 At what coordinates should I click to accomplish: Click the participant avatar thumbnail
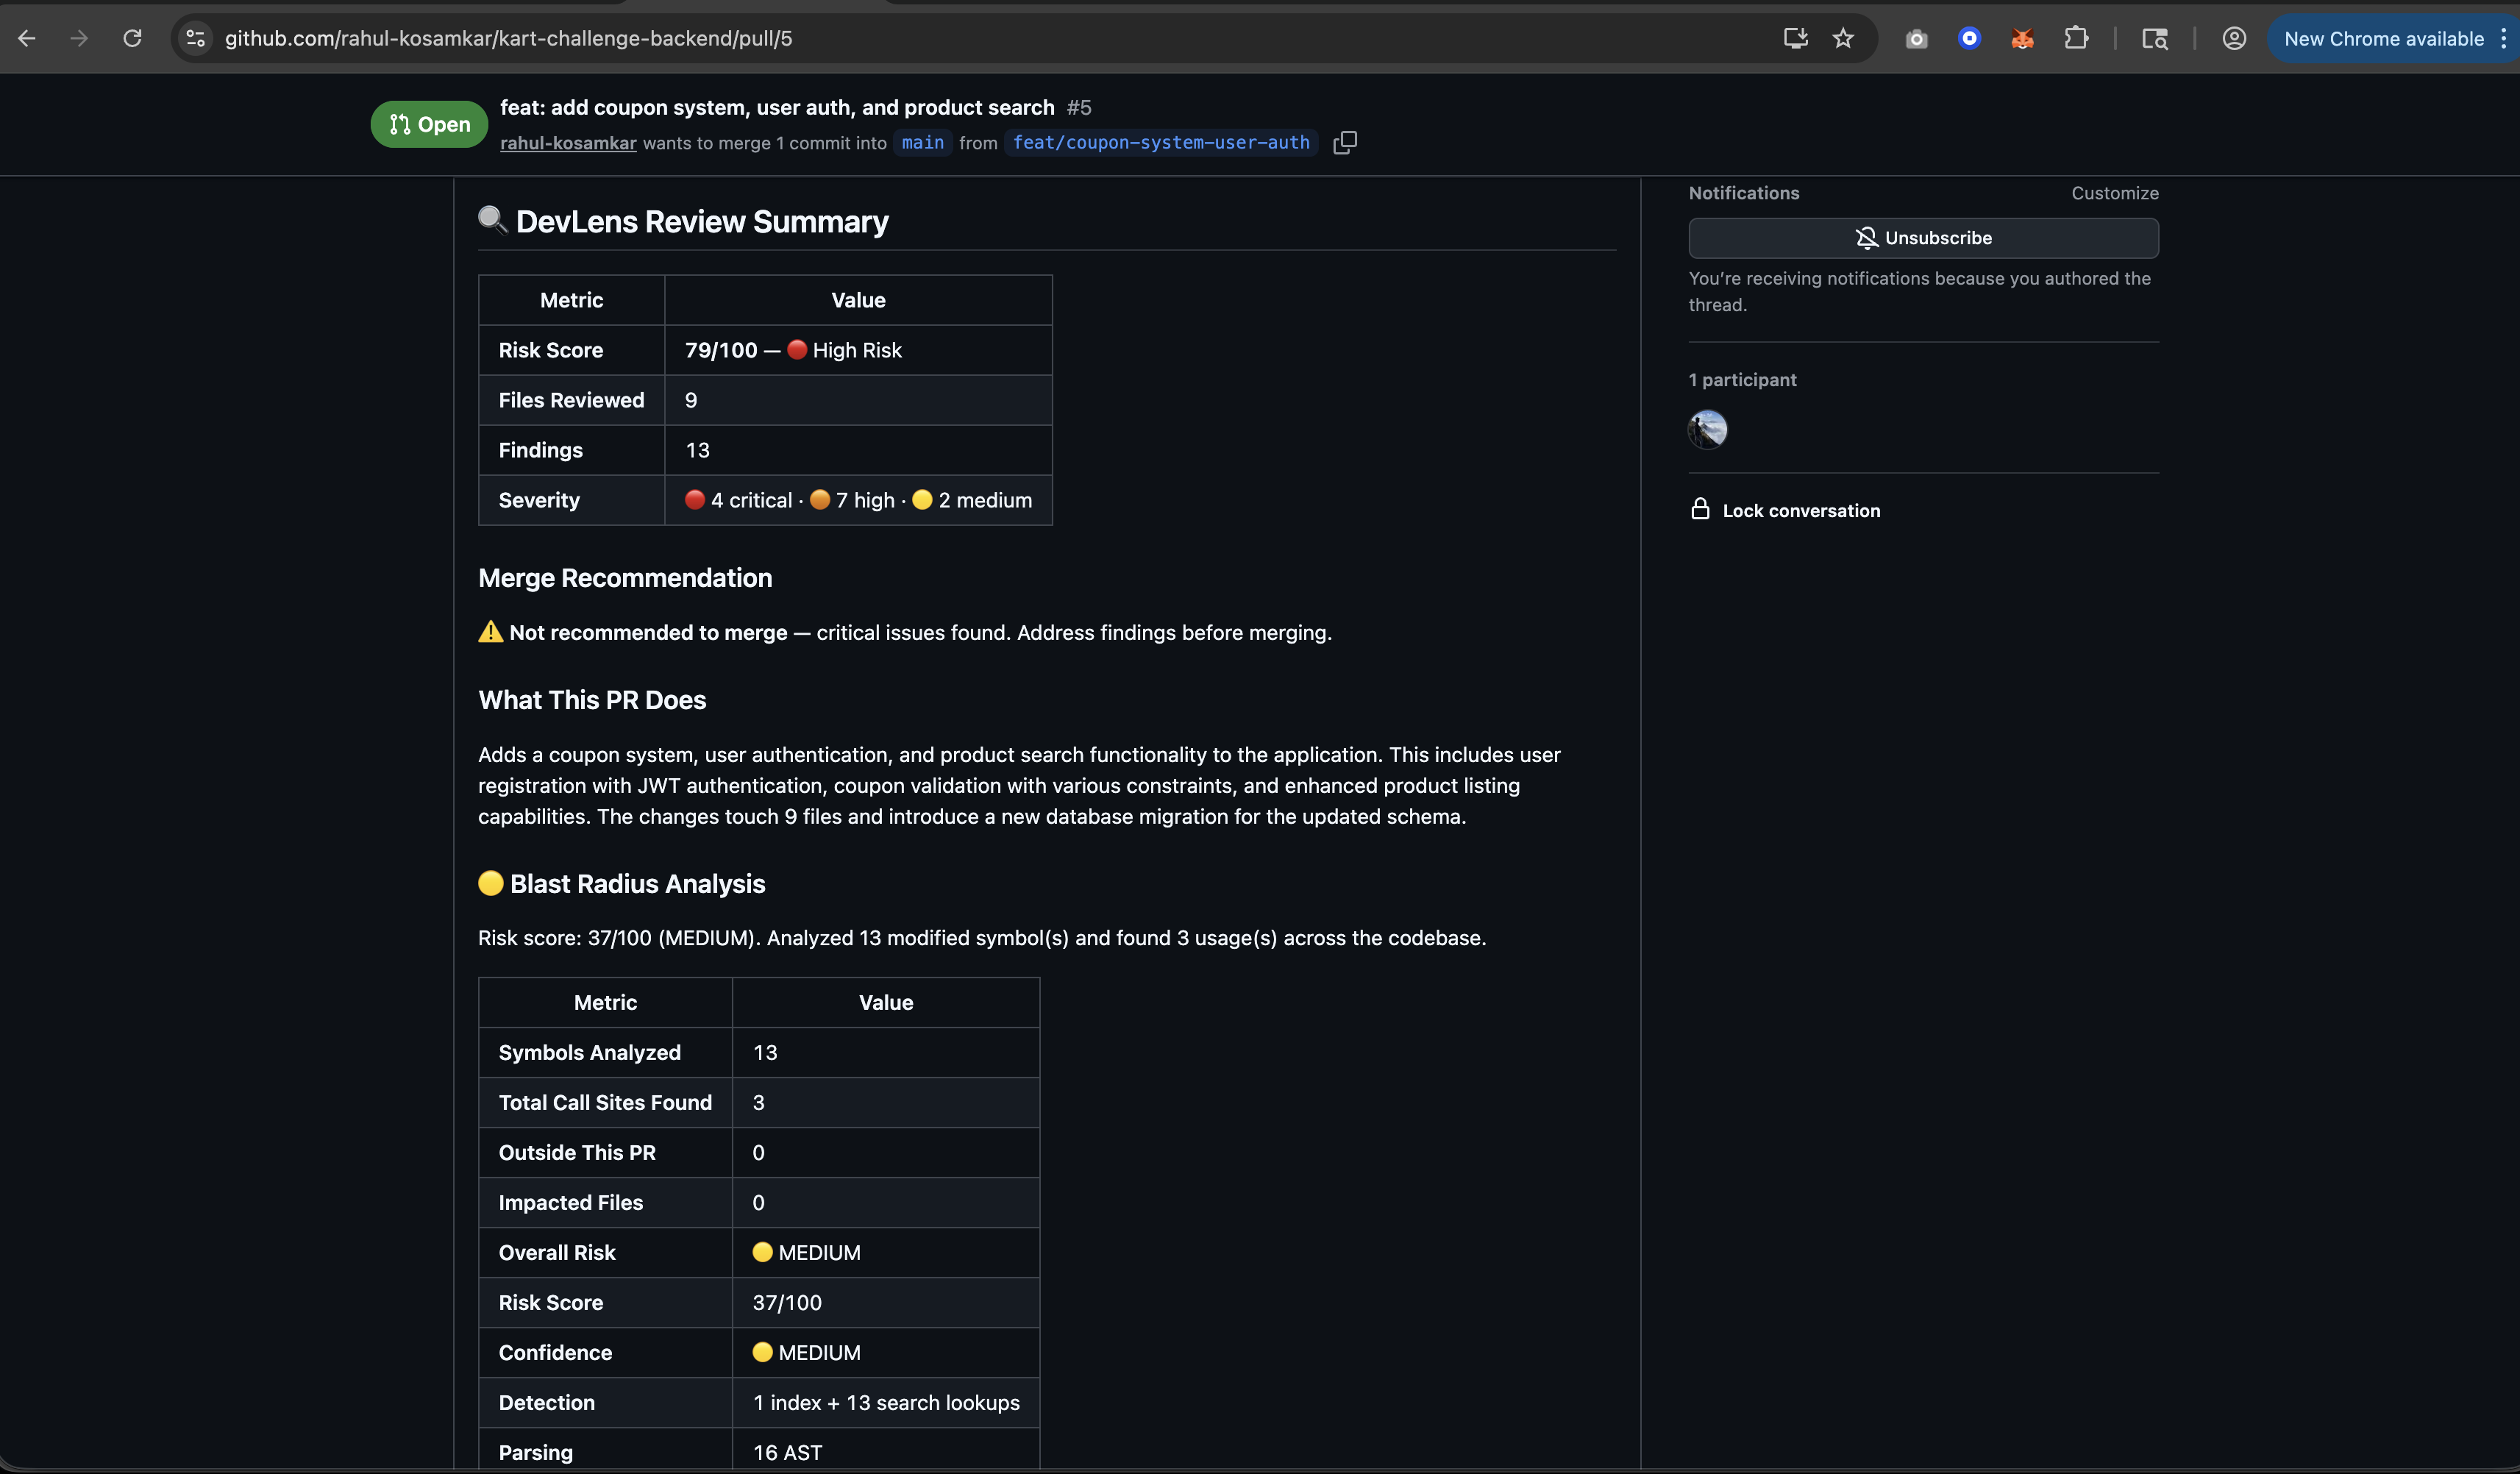(1707, 429)
